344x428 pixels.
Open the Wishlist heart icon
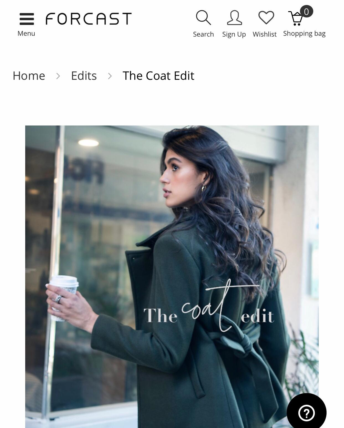pos(266,18)
